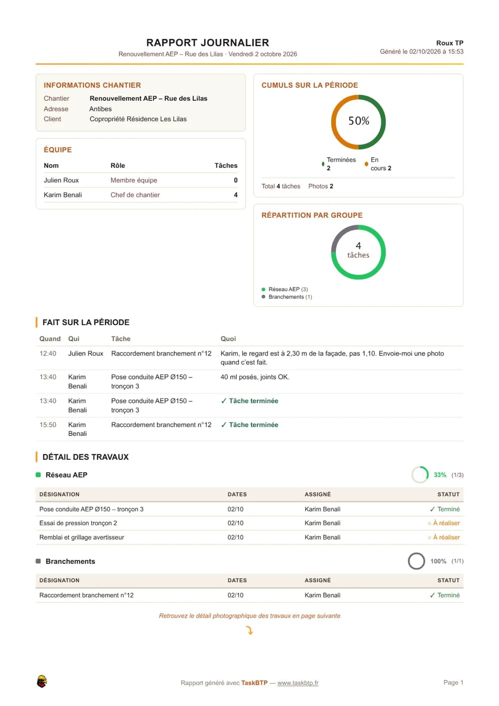Click the 4 tâches donut chart
This screenshot has height=706, width=499.
[358, 252]
